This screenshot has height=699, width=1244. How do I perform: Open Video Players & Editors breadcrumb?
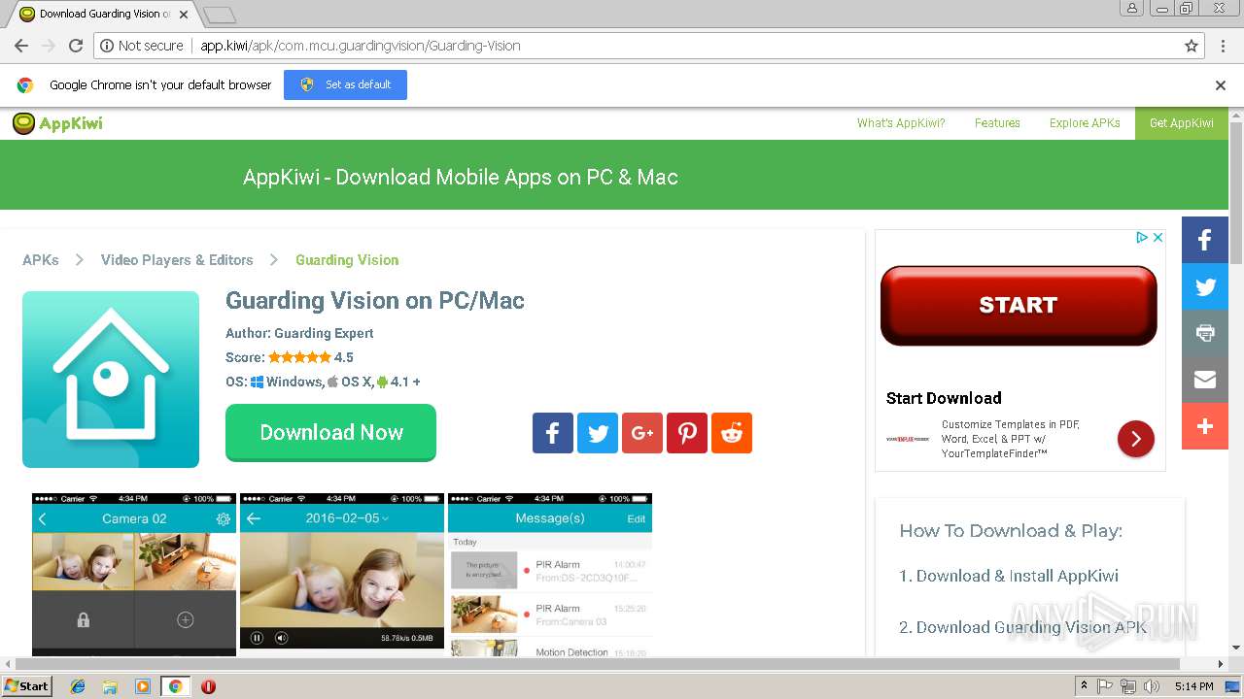pyautogui.click(x=177, y=260)
